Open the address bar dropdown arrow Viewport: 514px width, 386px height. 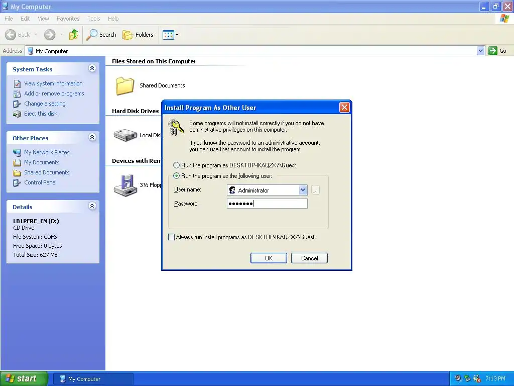click(480, 51)
